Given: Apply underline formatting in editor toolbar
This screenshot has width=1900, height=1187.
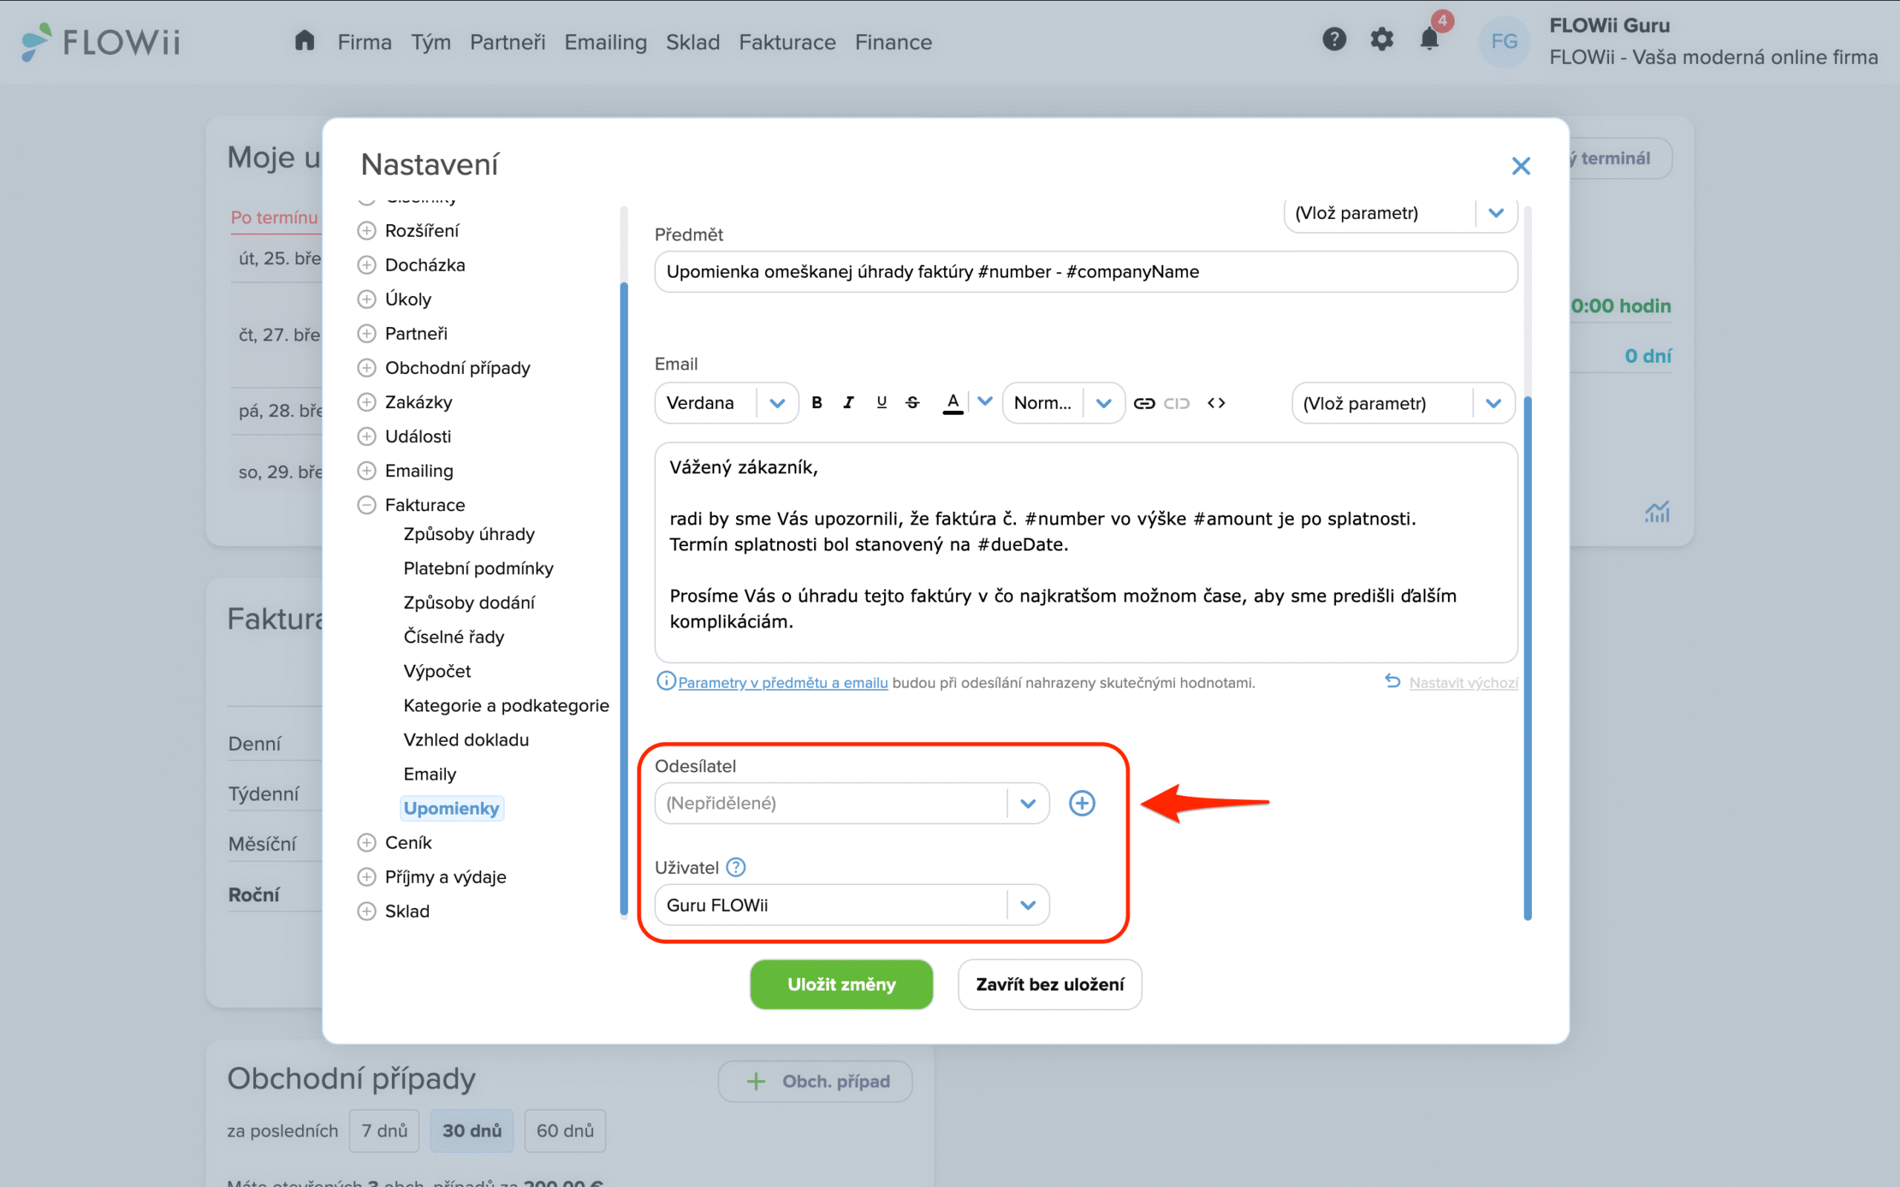Looking at the screenshot, I should tap(881, 403).
